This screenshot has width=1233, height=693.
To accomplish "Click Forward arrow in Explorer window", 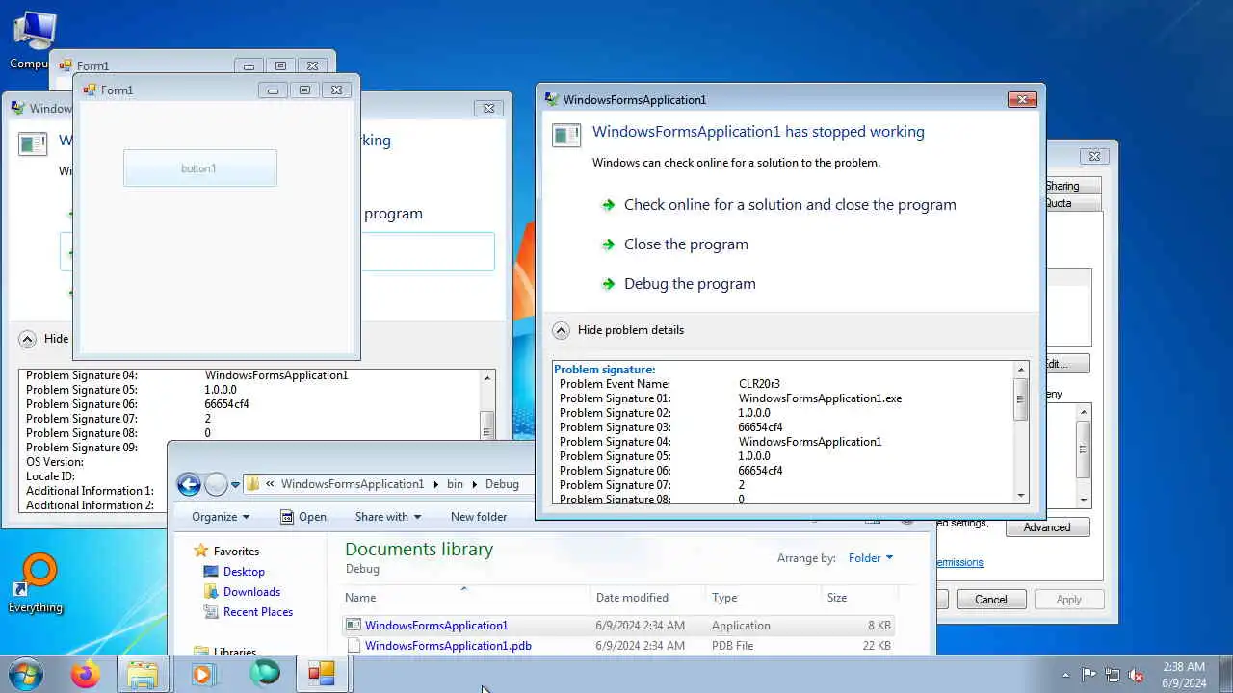I will point(216,484).
